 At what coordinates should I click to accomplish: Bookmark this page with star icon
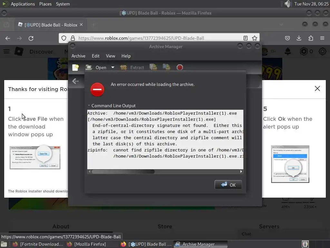point(255,38)
